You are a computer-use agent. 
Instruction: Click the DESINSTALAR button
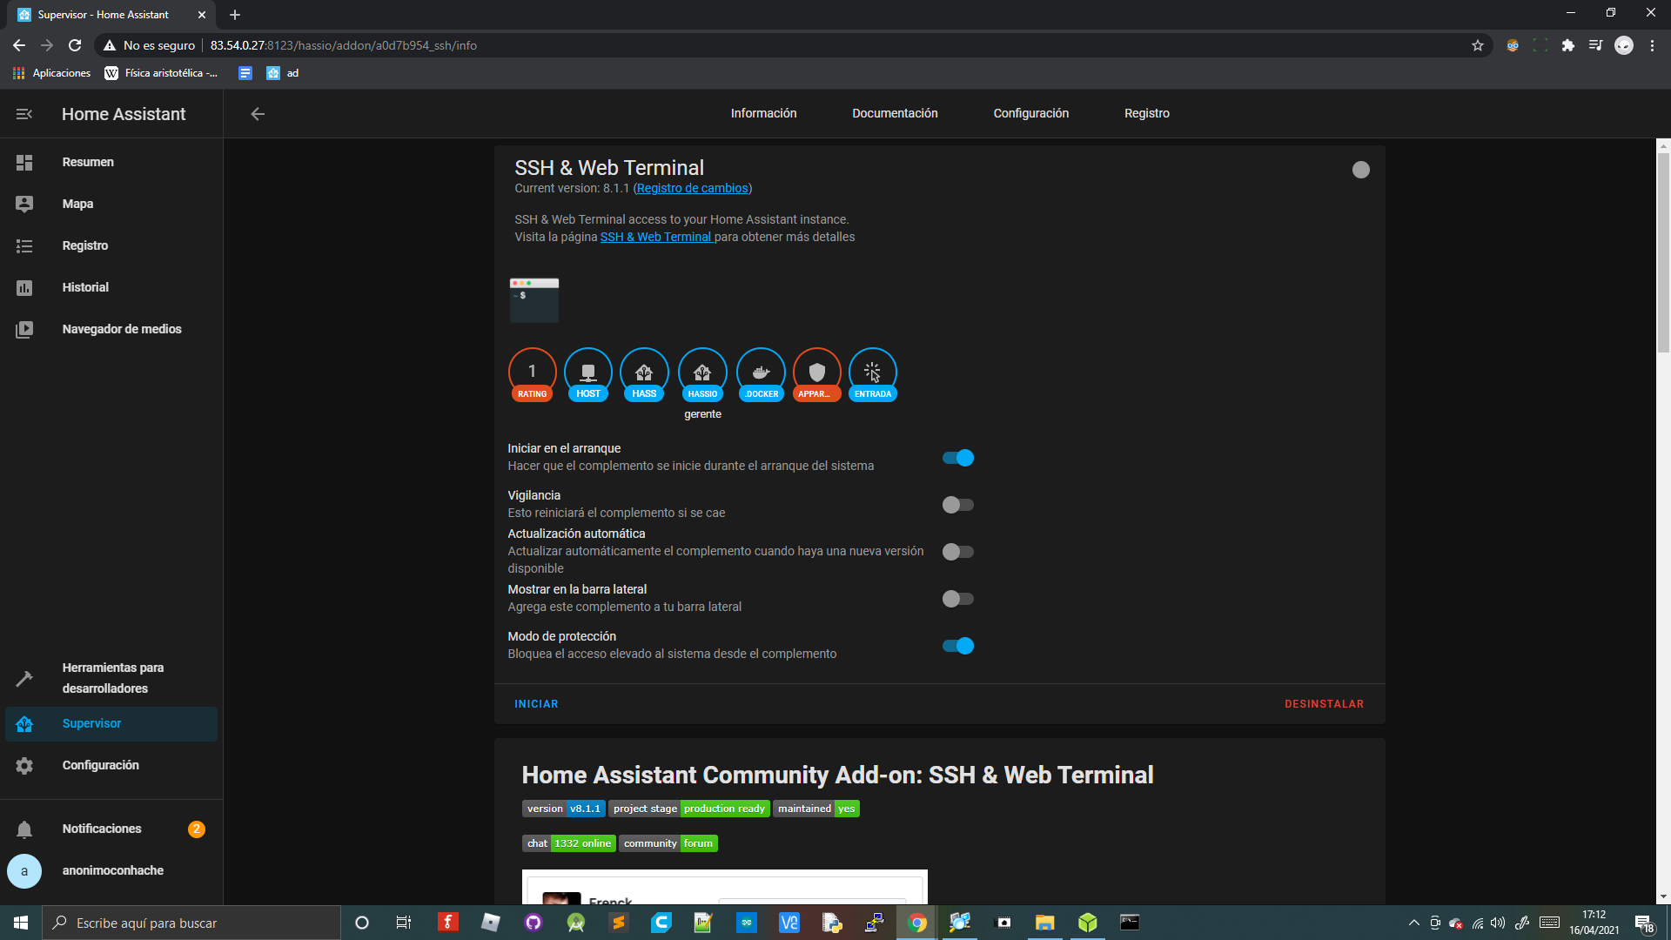point(1324,704)
